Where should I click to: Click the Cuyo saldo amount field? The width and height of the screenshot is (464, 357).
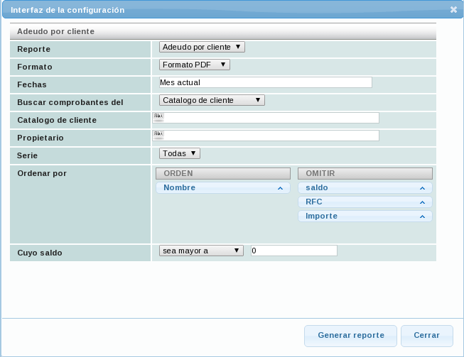[x=294, y=251]
